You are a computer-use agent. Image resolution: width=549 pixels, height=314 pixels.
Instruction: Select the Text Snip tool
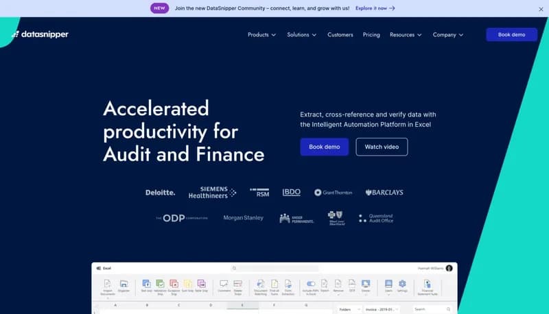pyautogui.click(x=146, y=286)
